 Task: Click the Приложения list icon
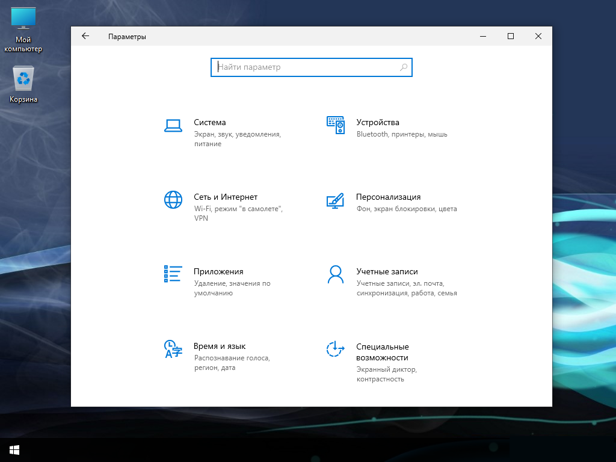click(x=173, y=274)
